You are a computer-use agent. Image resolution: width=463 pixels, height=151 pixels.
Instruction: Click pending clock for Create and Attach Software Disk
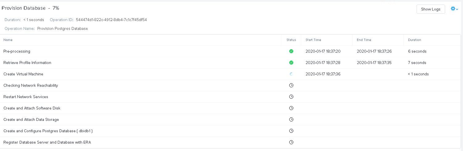point(291,108)
